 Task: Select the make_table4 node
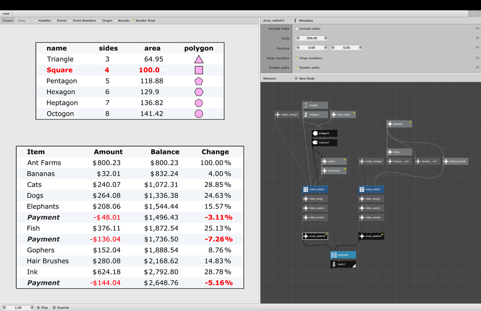[315, 189]
